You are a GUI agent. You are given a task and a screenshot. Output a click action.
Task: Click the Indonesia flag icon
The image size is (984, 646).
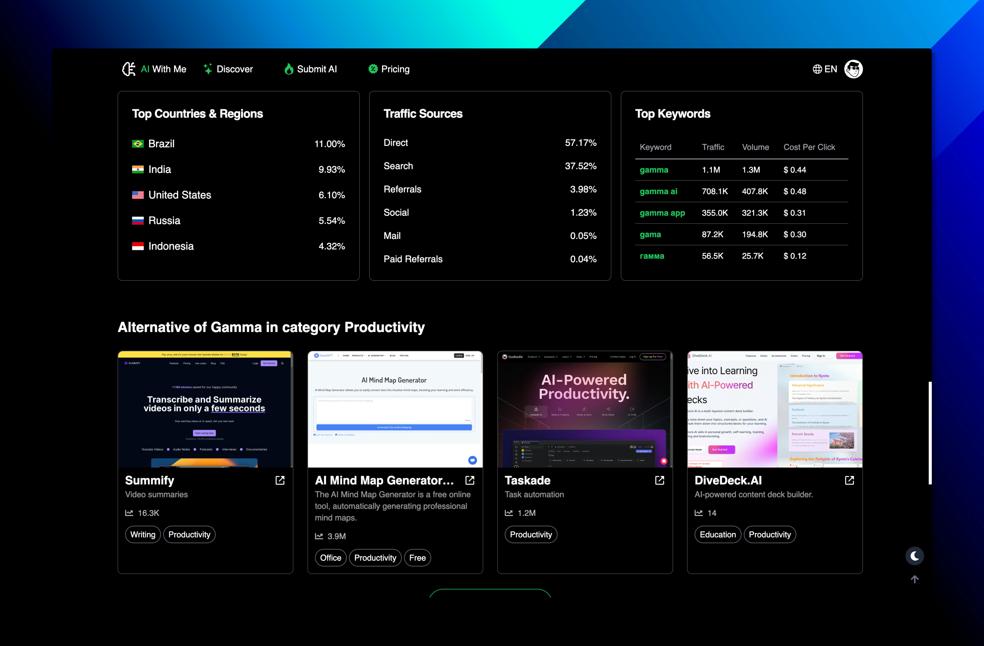138,246
